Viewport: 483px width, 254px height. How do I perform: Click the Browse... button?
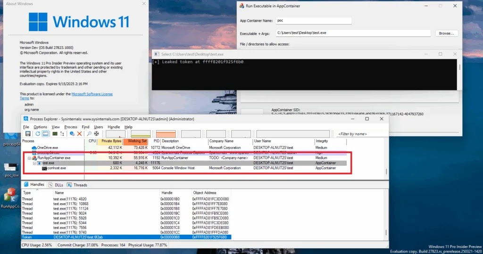click(x=446, y=33)
